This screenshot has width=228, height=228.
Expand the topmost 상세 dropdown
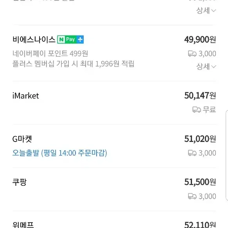click(206, 11)
